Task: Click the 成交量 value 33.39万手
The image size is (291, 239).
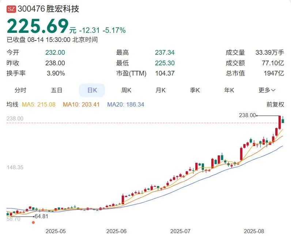Action: point(270,53)
